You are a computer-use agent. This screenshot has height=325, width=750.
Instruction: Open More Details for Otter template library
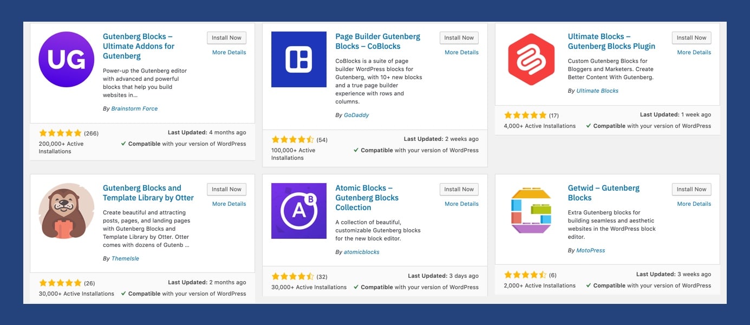[x=229, y=204]
